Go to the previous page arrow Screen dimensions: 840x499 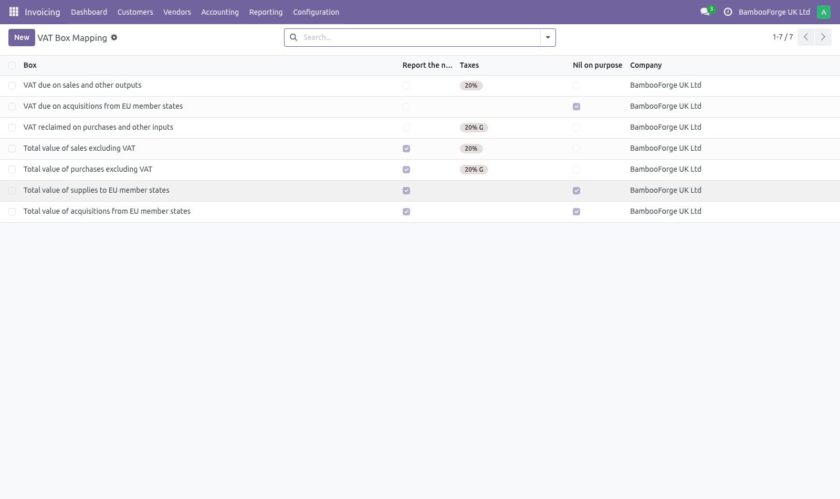(806, 37)
